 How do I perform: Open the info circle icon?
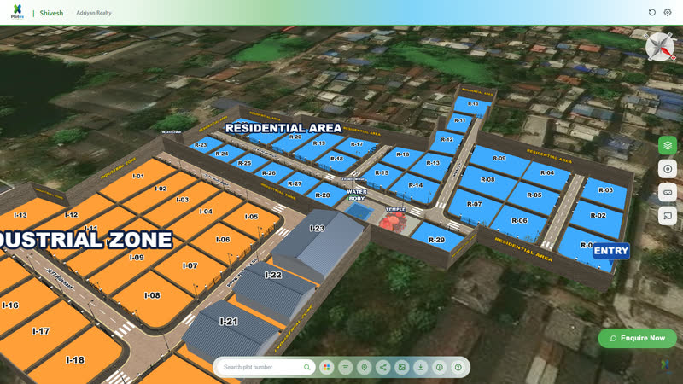pos(439,368)
